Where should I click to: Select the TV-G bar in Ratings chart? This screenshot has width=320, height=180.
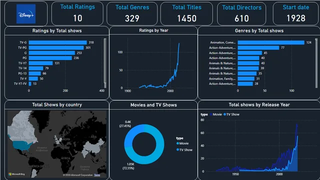coord(58,42)
